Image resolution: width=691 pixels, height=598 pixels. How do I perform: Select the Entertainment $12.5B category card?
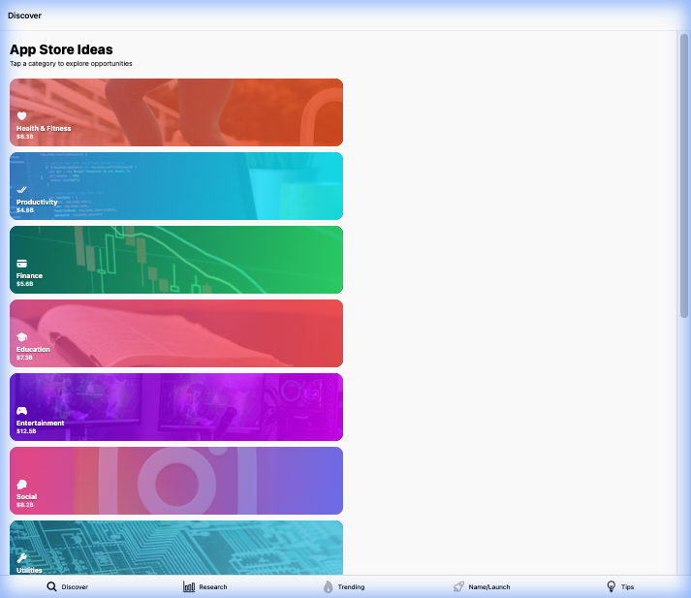click(176, 407)
